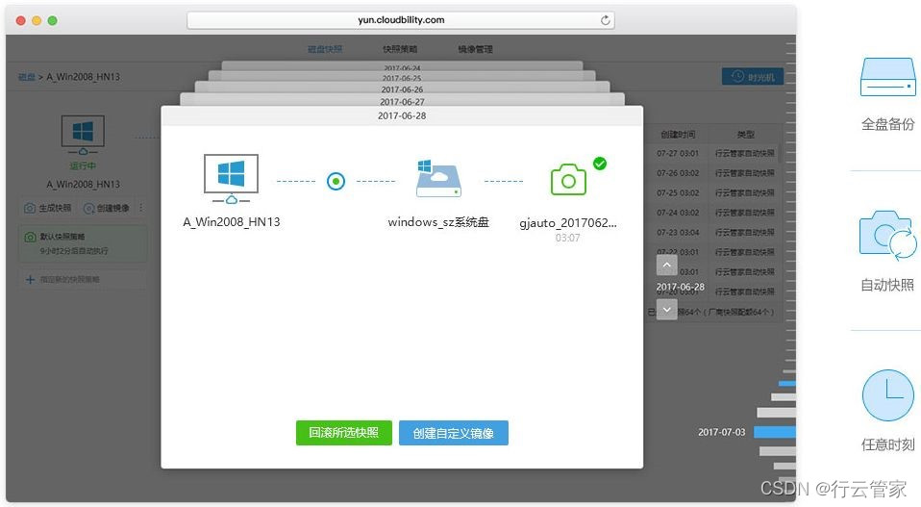The image size is (921, 507).
Task: Click 创建镜像 button in left panel
Action: click(107, 208)
